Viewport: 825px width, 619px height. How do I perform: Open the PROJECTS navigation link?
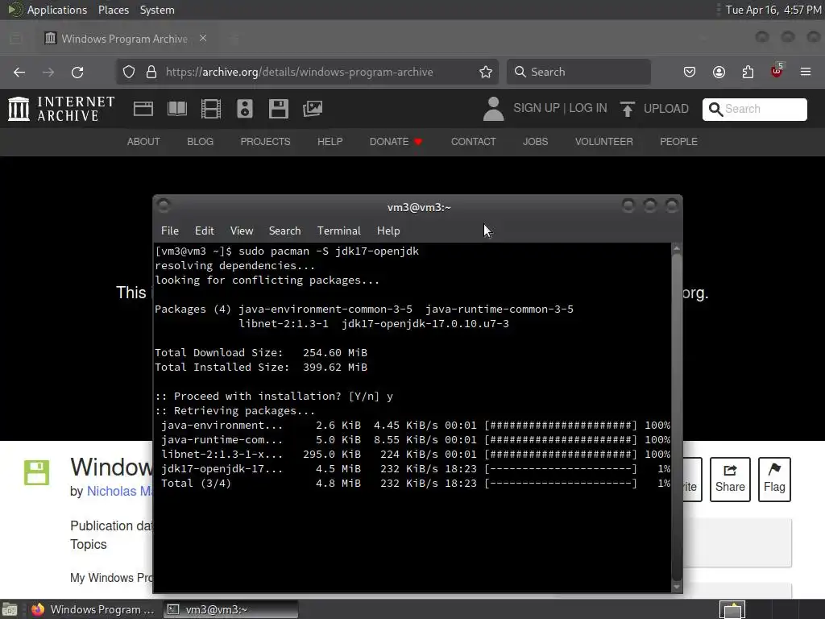[x=265, y=142]
